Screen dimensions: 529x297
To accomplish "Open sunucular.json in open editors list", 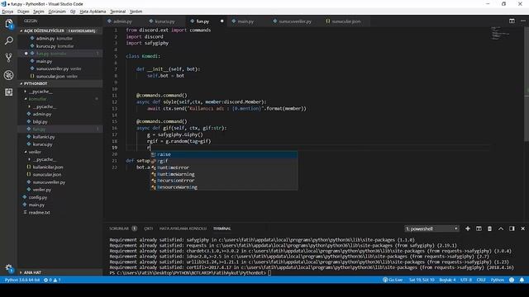I will [60, 77].
